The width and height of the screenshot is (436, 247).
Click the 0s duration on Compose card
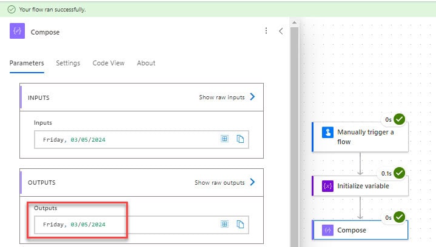point(388,217)
